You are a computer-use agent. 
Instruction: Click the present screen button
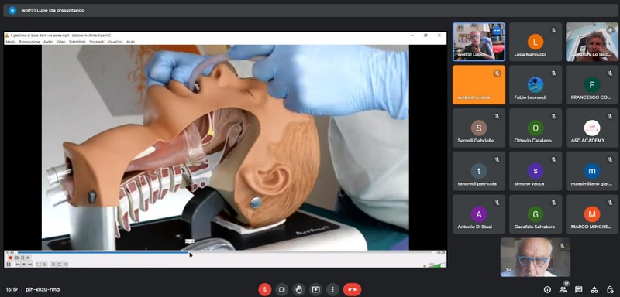[x=315, y=289]
